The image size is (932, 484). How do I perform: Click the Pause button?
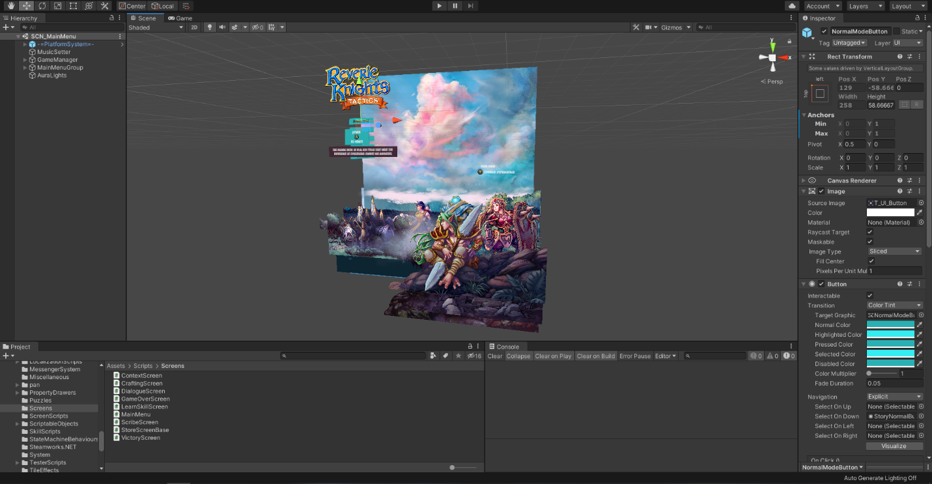coord(455,6)
